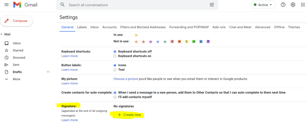Click the search options filter icon
Screen dimensions: 307x123
(212, 5)
